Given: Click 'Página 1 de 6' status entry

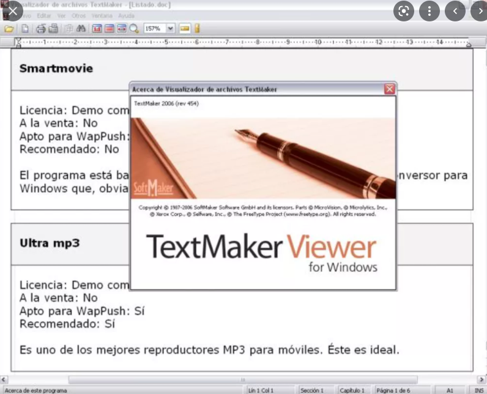Looking at the screenshot, I should [393, 390].
